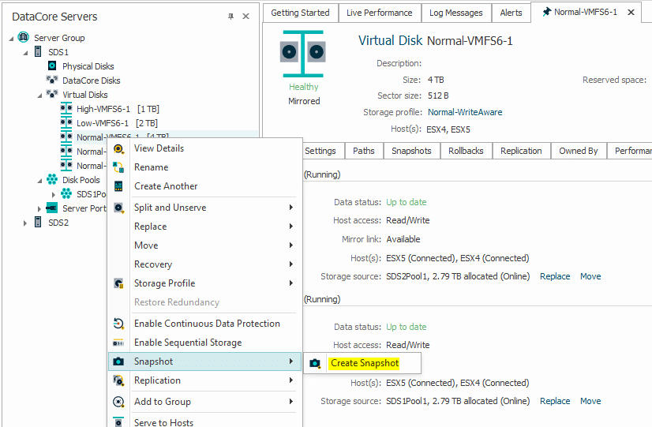Viewport: 652px width, 427px height.
Task: Click Move link for SDS1Pool1 source
Action: 590,401
